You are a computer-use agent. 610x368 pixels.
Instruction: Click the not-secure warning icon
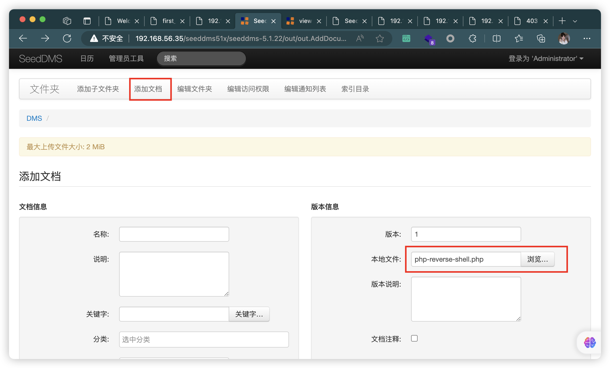pos(94,38)
